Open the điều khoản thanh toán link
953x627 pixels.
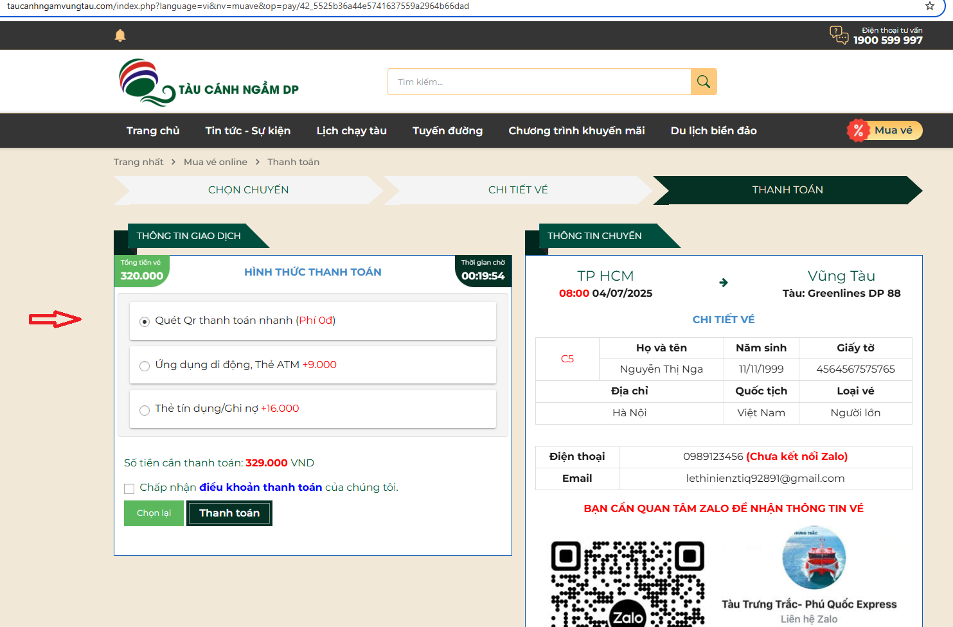click(x=260, y=487)
